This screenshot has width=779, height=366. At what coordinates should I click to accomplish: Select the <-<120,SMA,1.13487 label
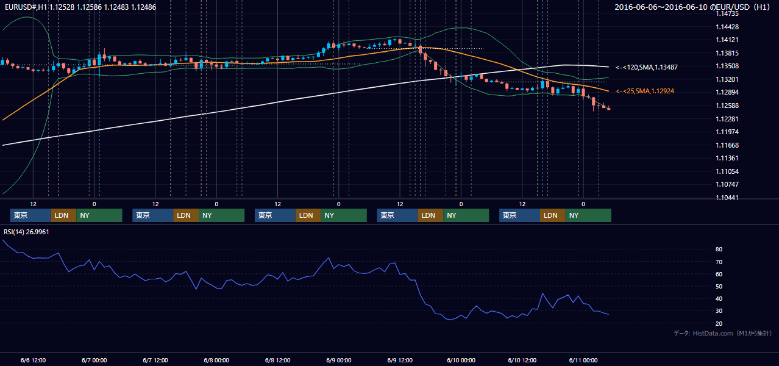[x=647, y=67]
